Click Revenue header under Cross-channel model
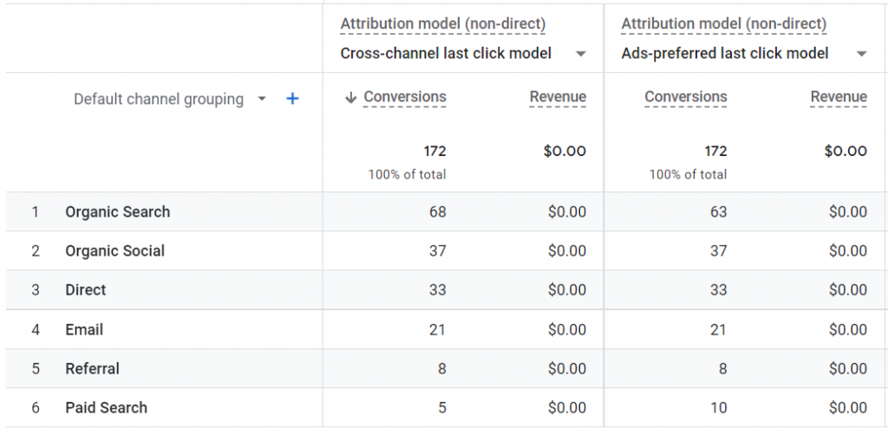 (558, 97)
